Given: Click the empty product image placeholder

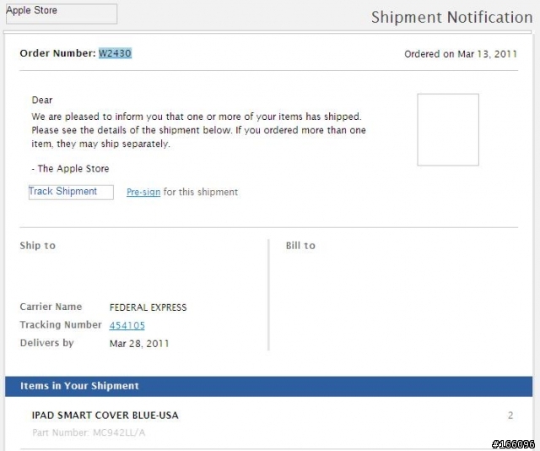Looking at the screenshot, I should [x=448, y=130].
